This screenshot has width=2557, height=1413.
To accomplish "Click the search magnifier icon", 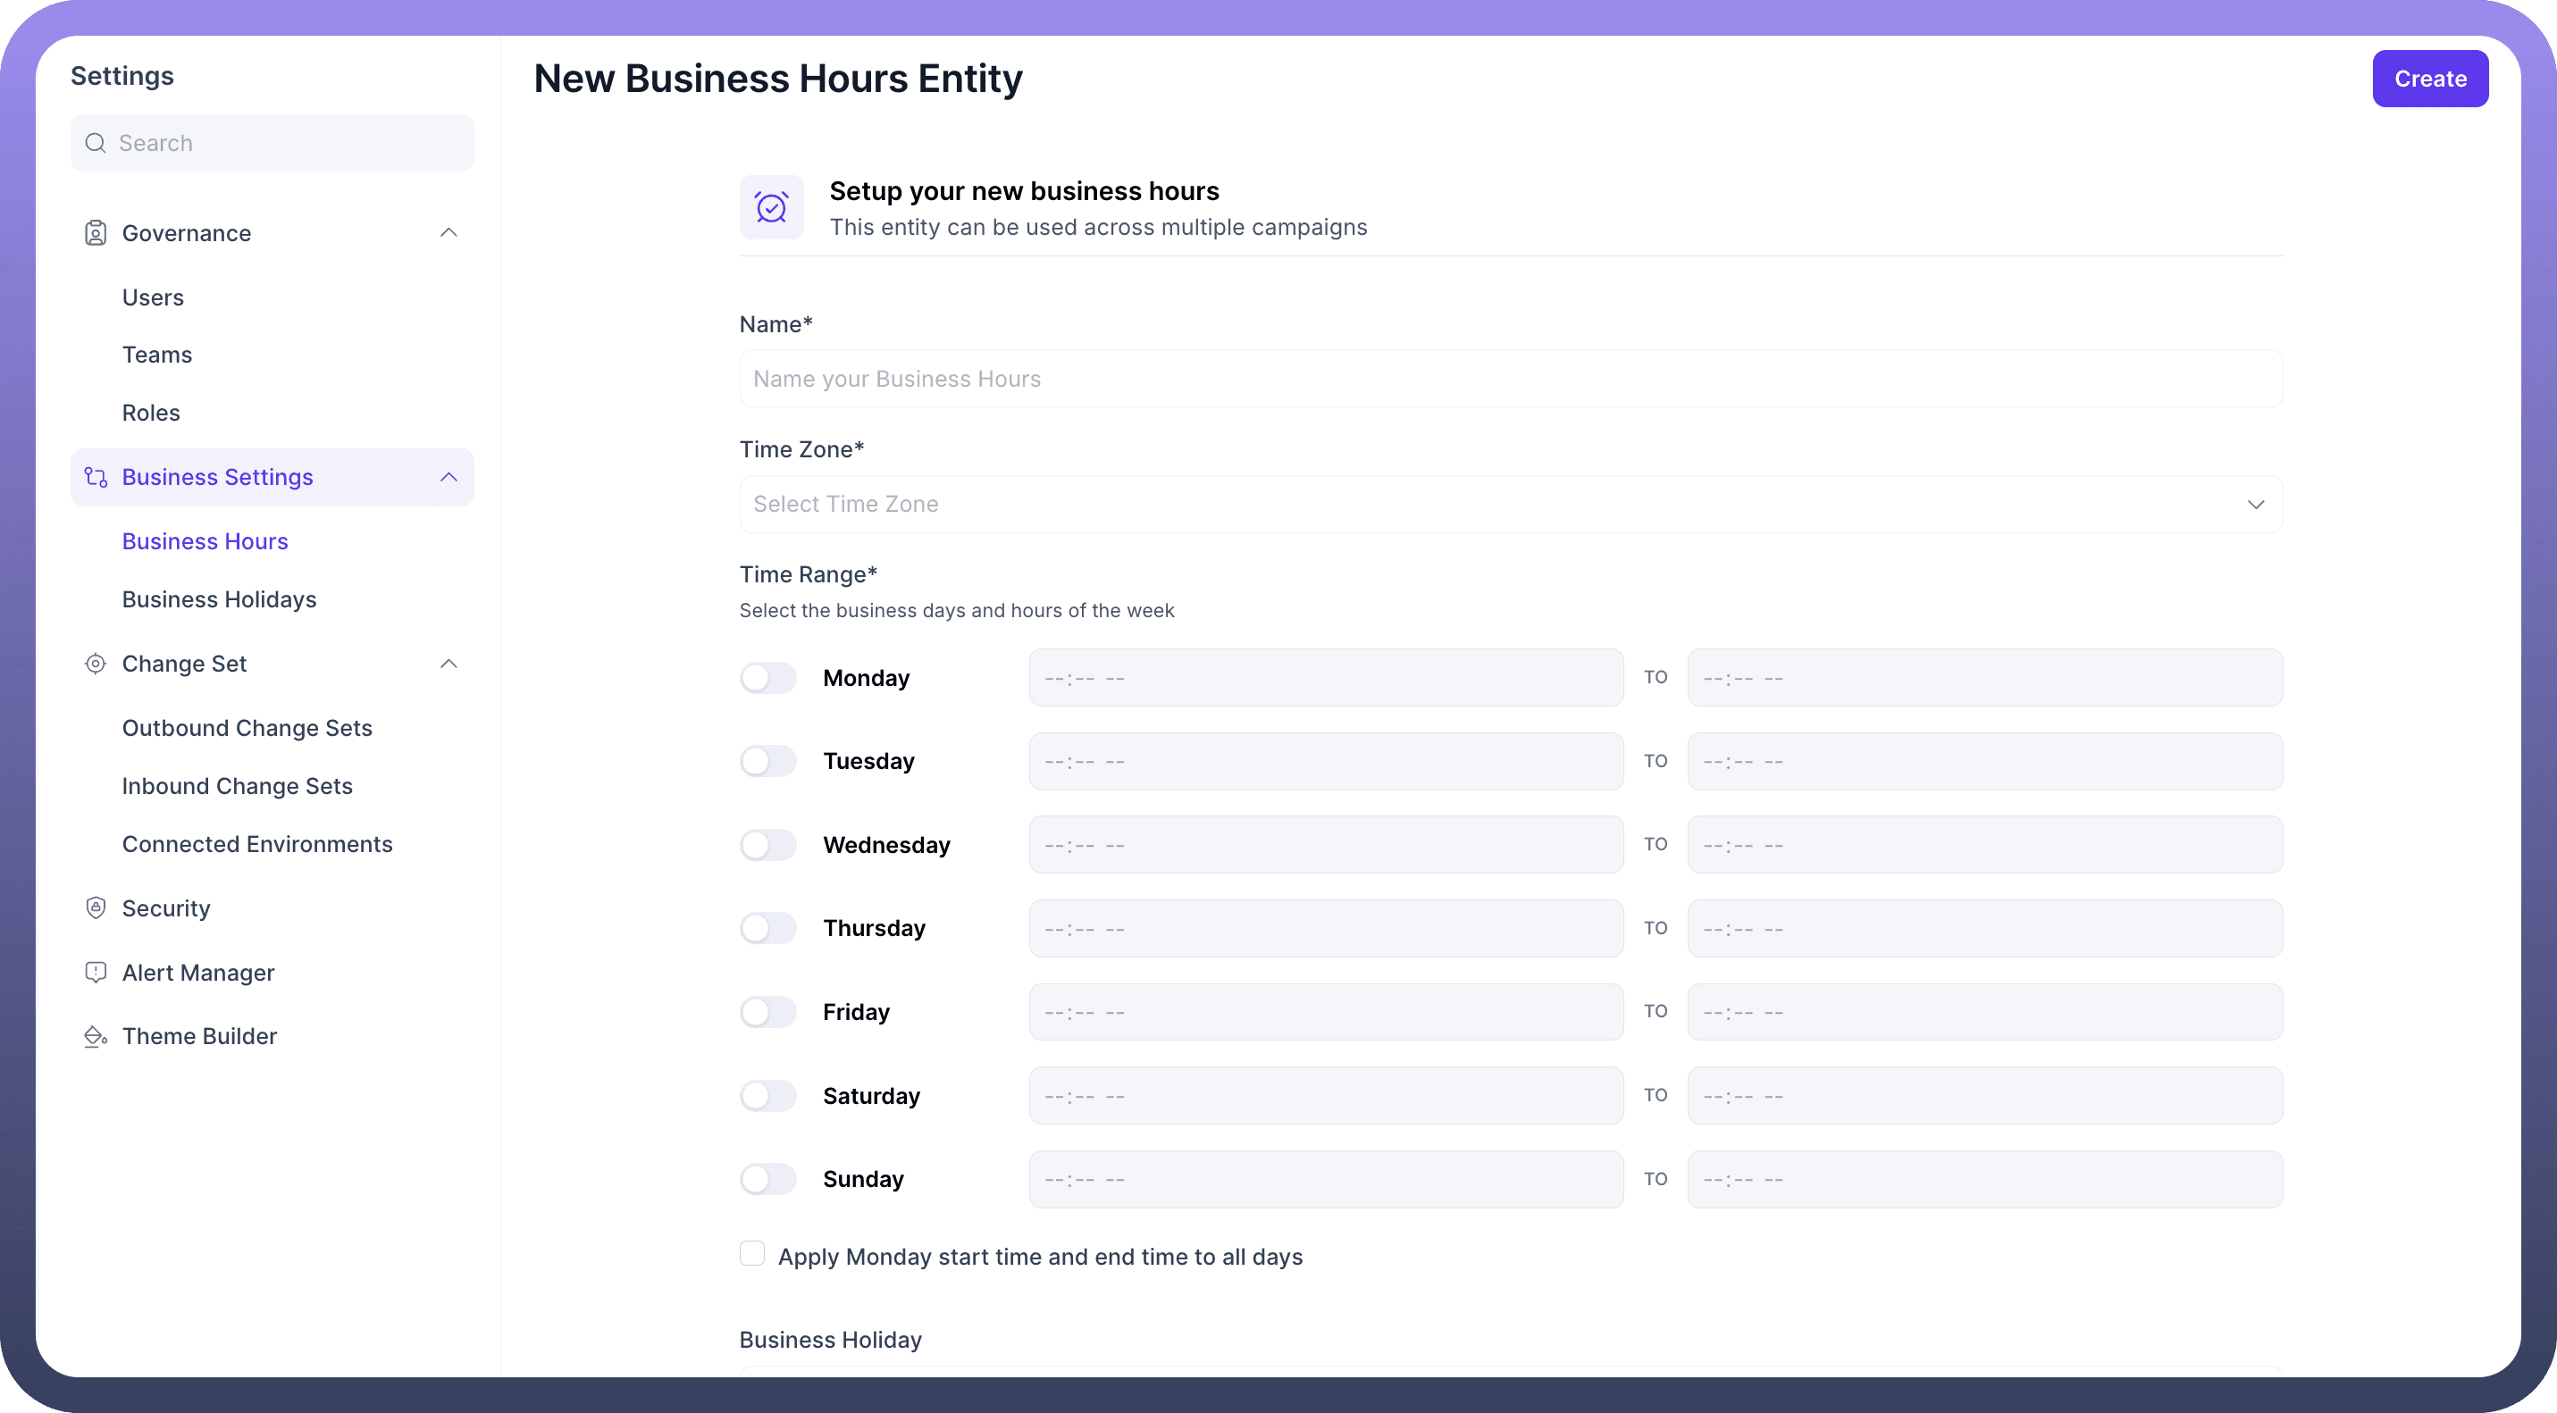I will [96, 143].
